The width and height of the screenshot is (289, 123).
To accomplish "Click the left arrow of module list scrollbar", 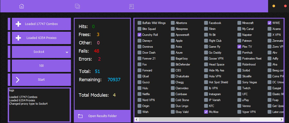I will [137, 119].
